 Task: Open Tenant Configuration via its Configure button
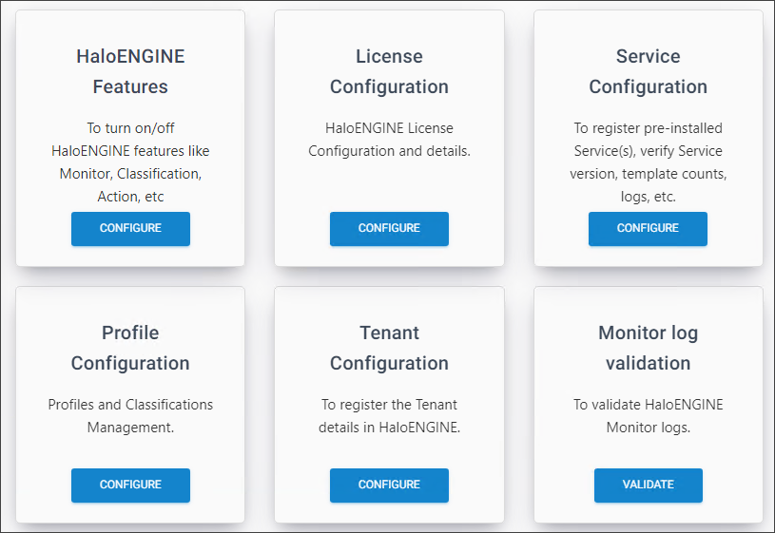pos(389,485)
